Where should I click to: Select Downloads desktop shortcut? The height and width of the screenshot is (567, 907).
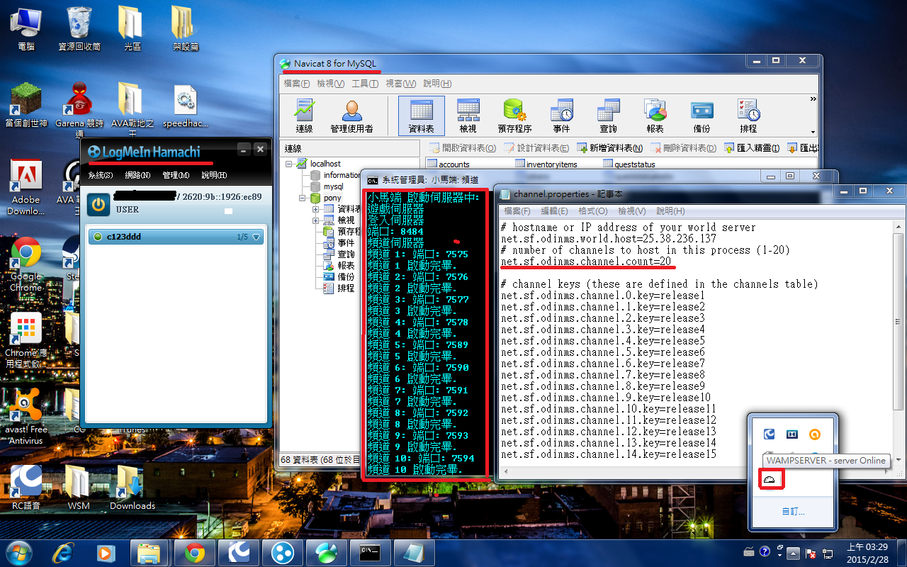tap(132, 487)
